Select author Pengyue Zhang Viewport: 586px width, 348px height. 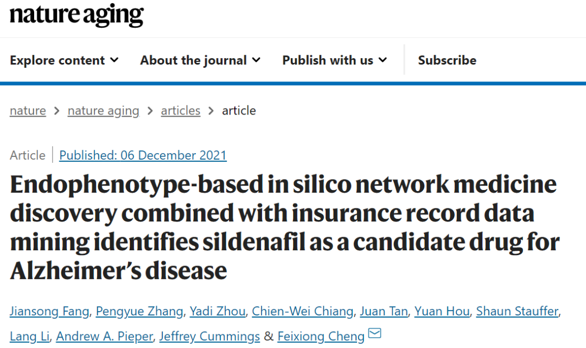(x=139, y=311)
